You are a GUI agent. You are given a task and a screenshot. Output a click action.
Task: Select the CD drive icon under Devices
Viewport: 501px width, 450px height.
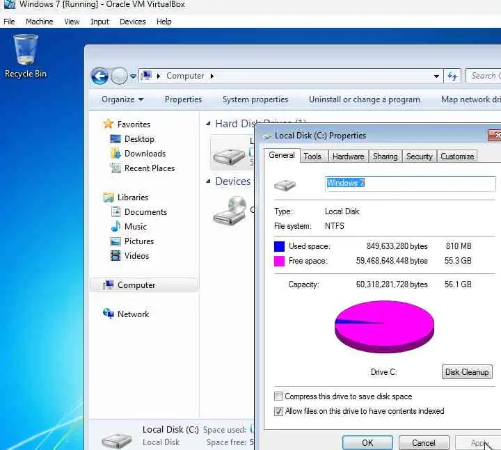230,211
